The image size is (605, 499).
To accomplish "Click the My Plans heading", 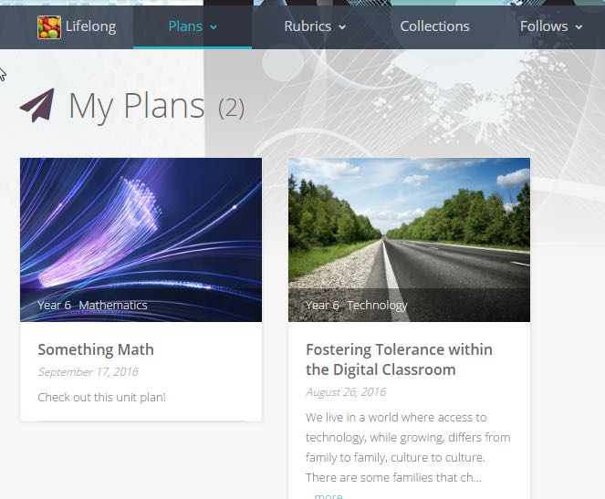I will pos(137,106).
